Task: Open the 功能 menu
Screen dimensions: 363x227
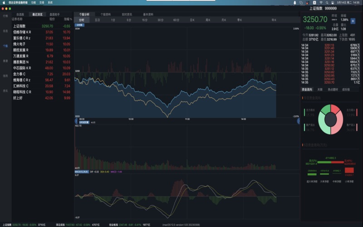Action: [33, 2]
